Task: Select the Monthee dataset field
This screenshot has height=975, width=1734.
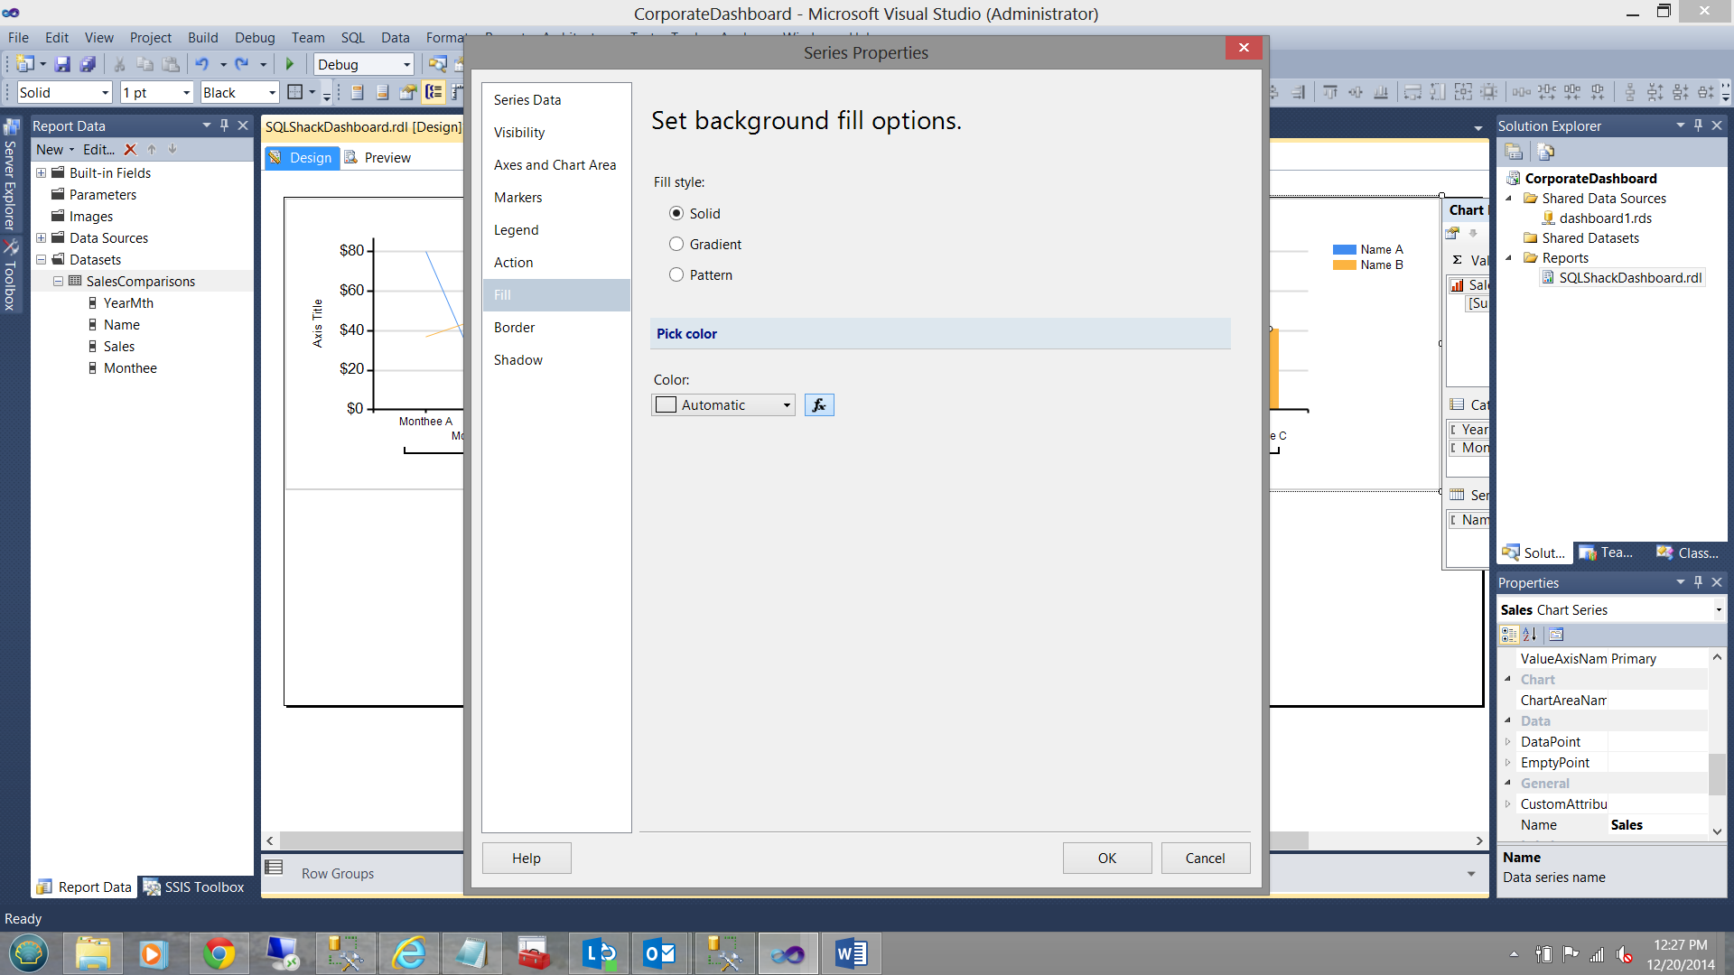Action: [x=130, y=368]
